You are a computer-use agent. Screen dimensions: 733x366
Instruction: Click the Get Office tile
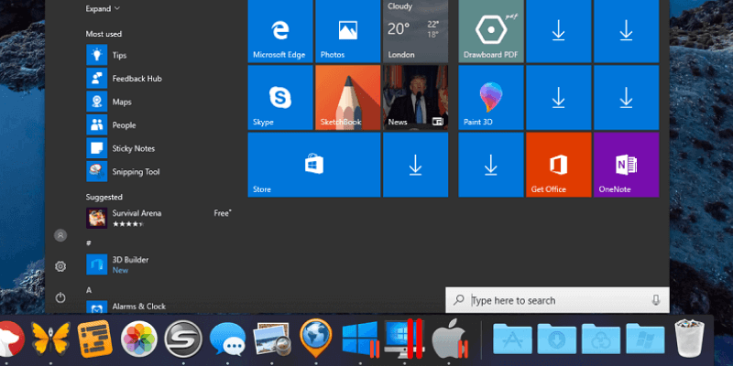click(559, 165)
